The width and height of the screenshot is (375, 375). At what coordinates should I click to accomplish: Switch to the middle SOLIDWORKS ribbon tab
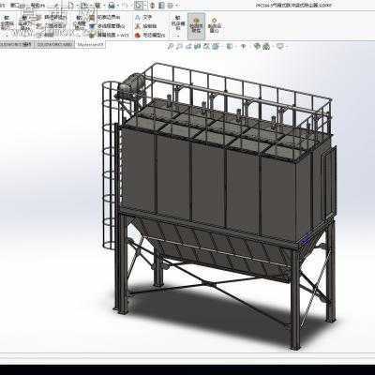pos(55,44)
